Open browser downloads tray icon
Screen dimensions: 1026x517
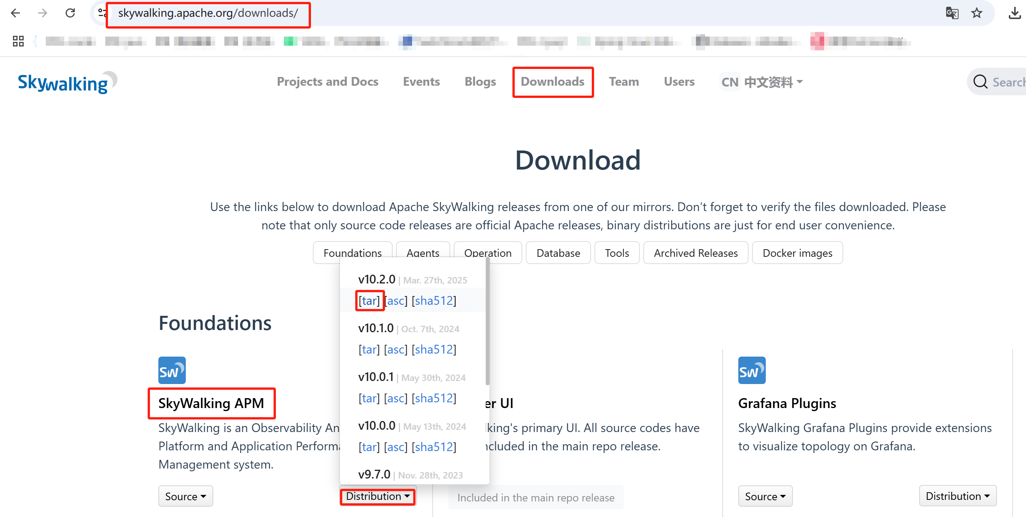coord(1014,13)
